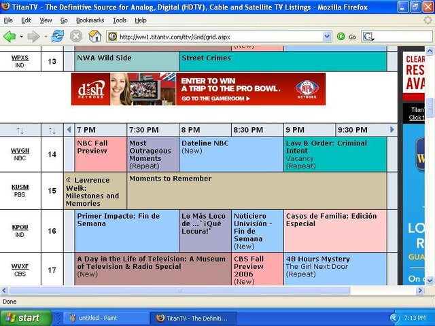Screen dimensions: 435x326
Task: Select Casos de Familia: Edición Especial
Action: point(335,231)
